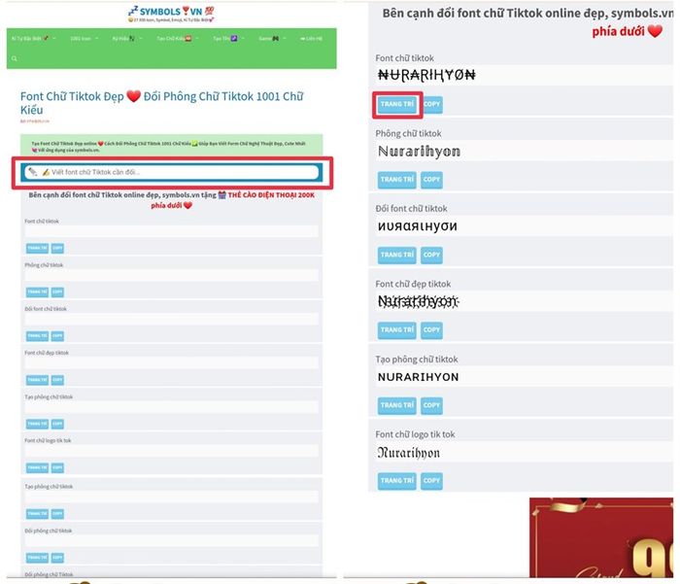Expand dropdown arrow beside Kí Tự Đặc Biệt
680x584 pixels.
coord(54,39)
